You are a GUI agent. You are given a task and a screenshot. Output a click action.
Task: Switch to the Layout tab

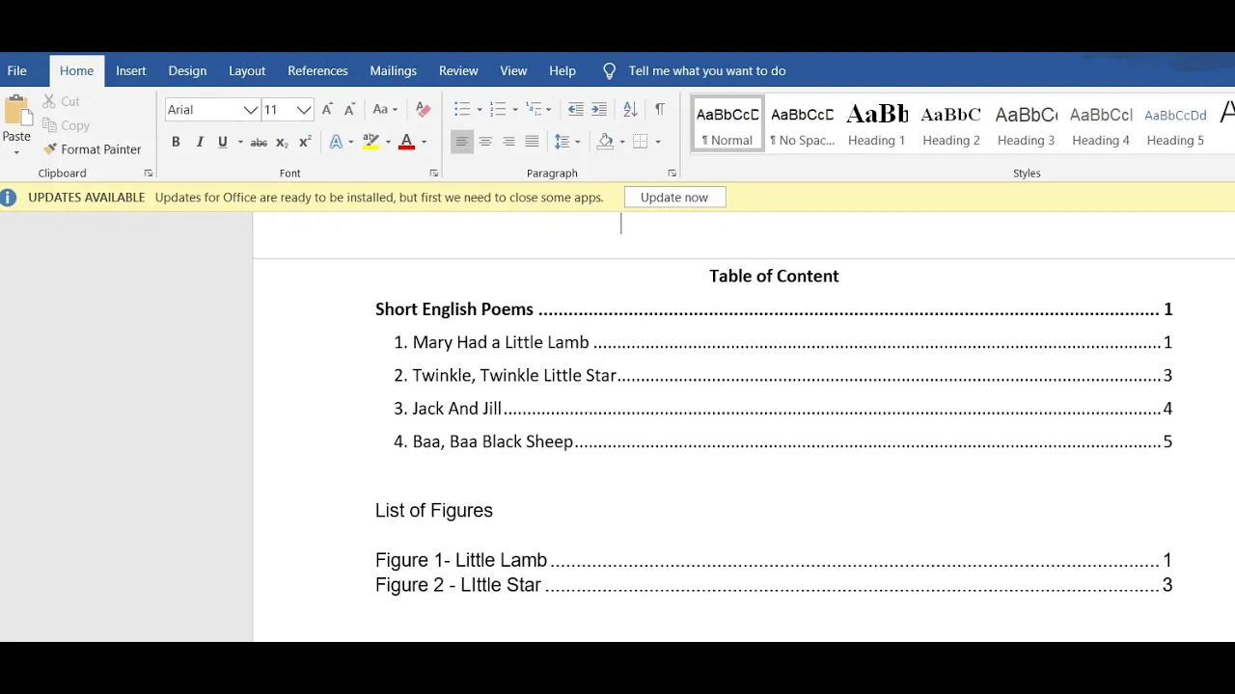pyautogui.click(x=247, y=70)
